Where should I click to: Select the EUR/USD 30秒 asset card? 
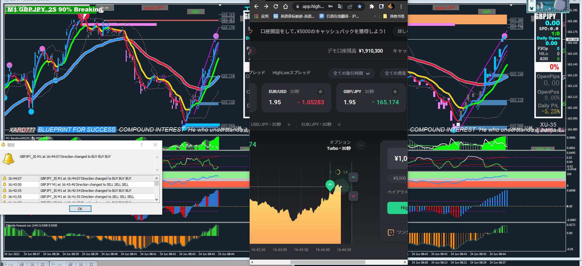point(296,98)
